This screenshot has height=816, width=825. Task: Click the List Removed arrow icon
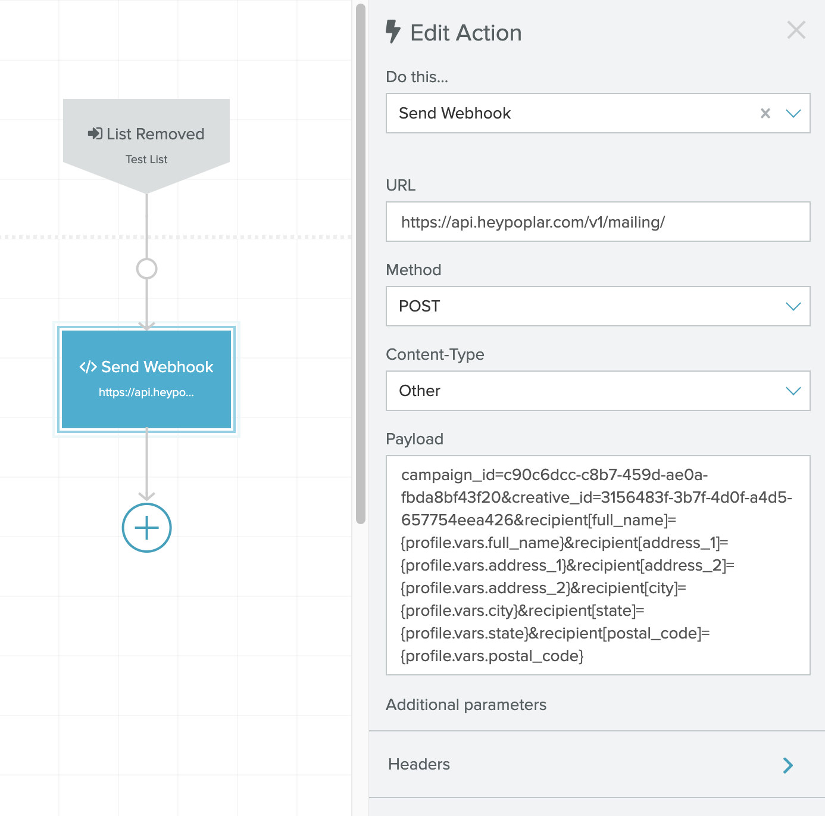tap(95, 133)
